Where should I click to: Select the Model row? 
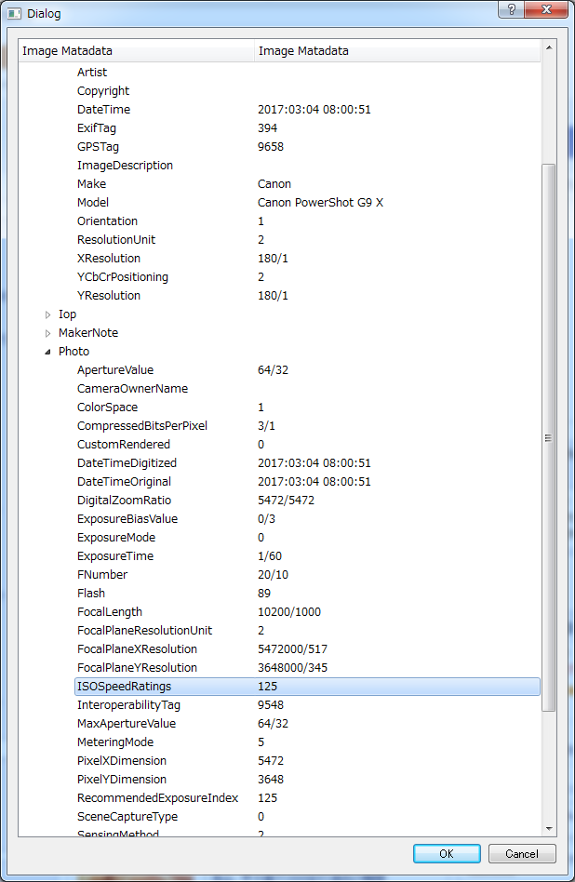coord(307,202)
